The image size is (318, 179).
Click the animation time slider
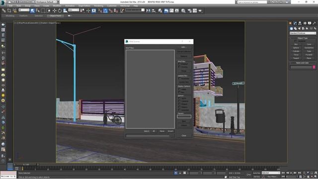tap(25, 165)
